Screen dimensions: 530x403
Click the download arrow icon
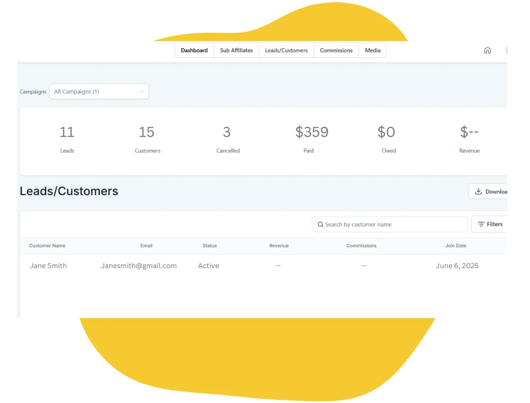click(478, 191)
